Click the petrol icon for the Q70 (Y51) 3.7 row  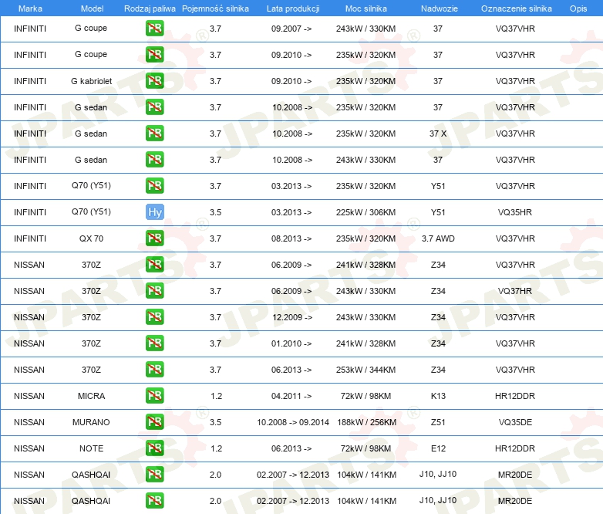pyautogui.click(x=154, y=185)
